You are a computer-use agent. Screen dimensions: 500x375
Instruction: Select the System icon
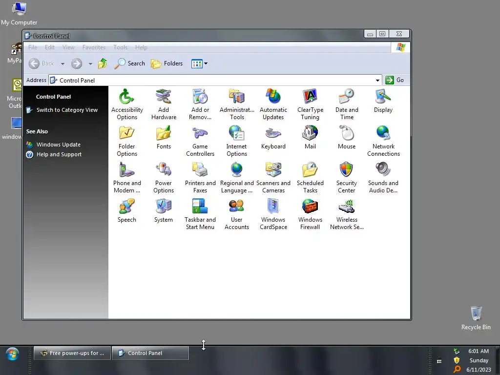pyautogui.click(x=164, y=211)
